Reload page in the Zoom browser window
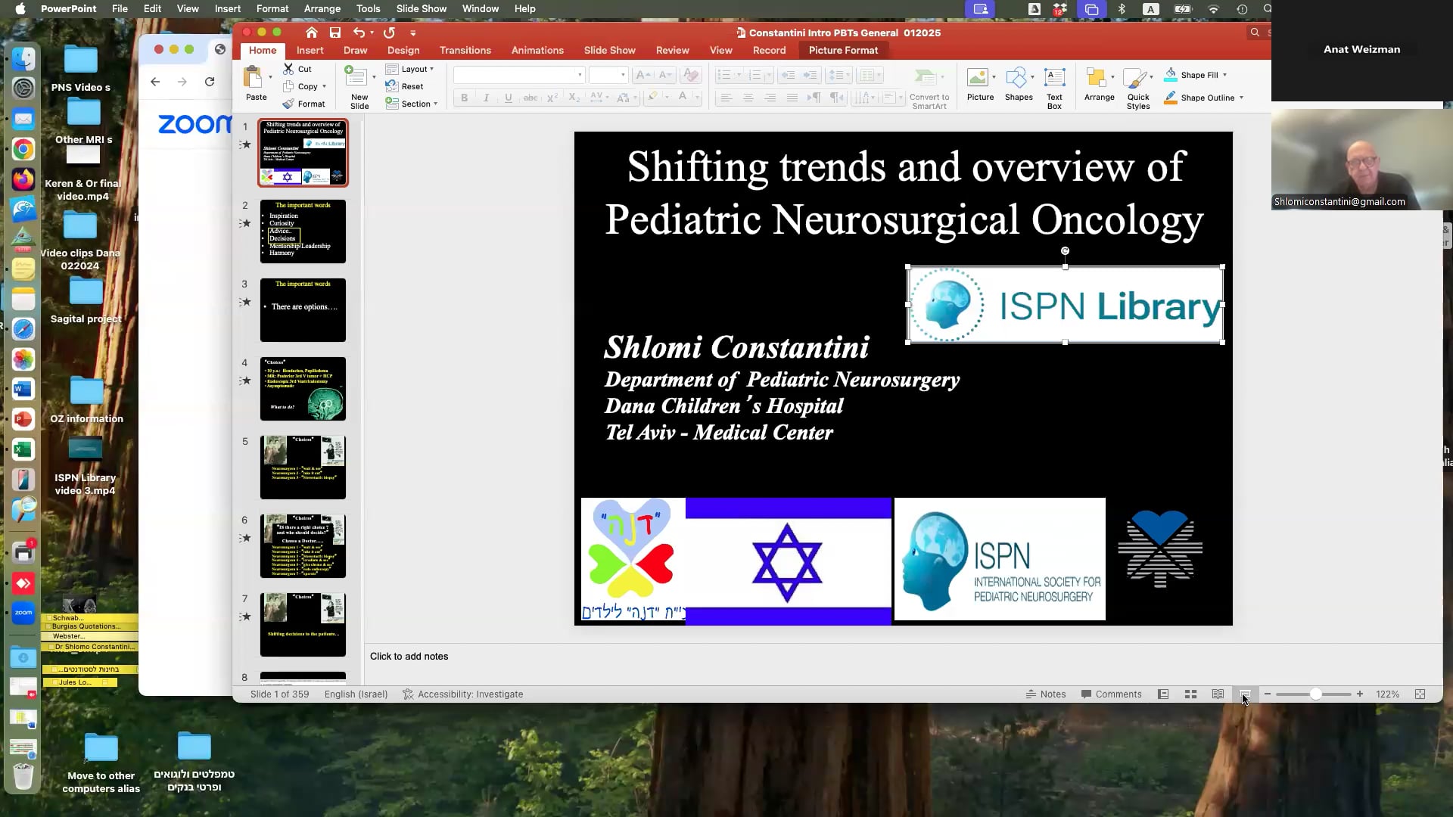 [210, 82]
